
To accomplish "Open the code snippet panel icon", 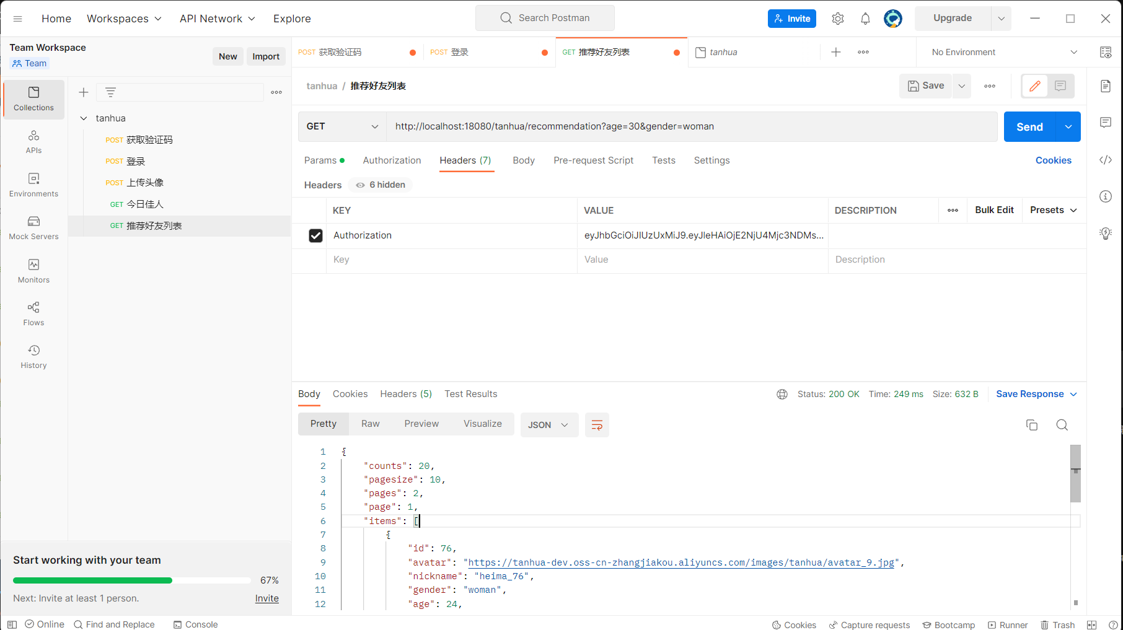I will click(x=1106, y=160).
